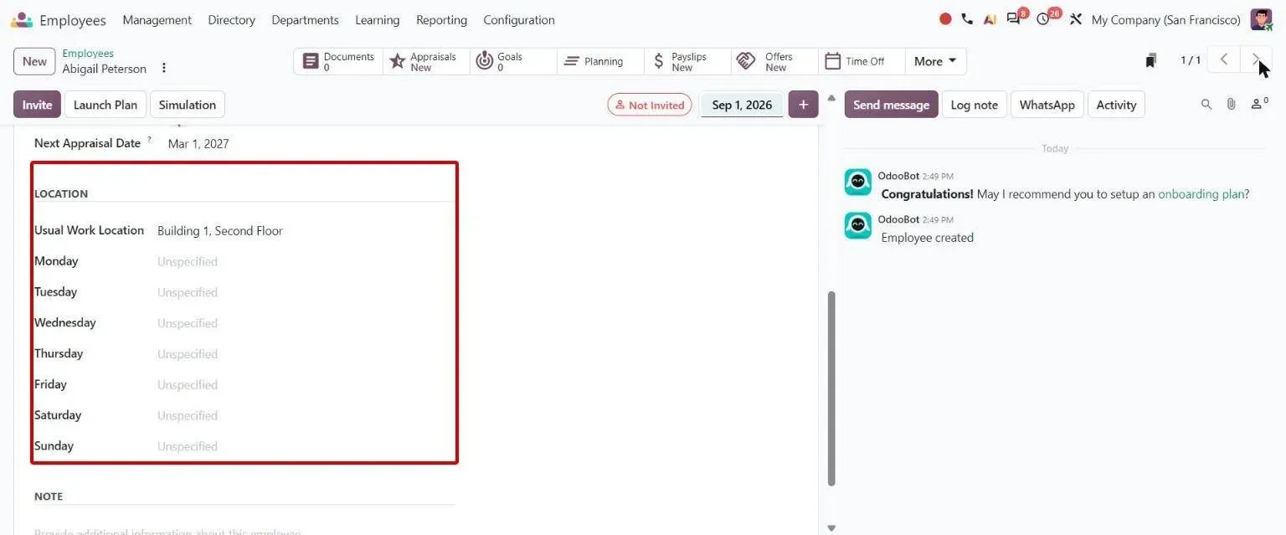The height and width of the screenshot is (535, 1286).
Task: Open the onboarding plan link
Action: pyautogui.click(x=1201, y=194)
